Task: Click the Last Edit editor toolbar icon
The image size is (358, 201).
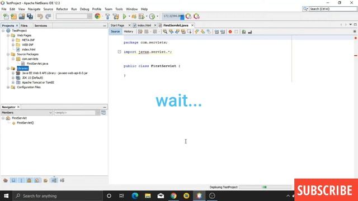Action: [140, 32]
